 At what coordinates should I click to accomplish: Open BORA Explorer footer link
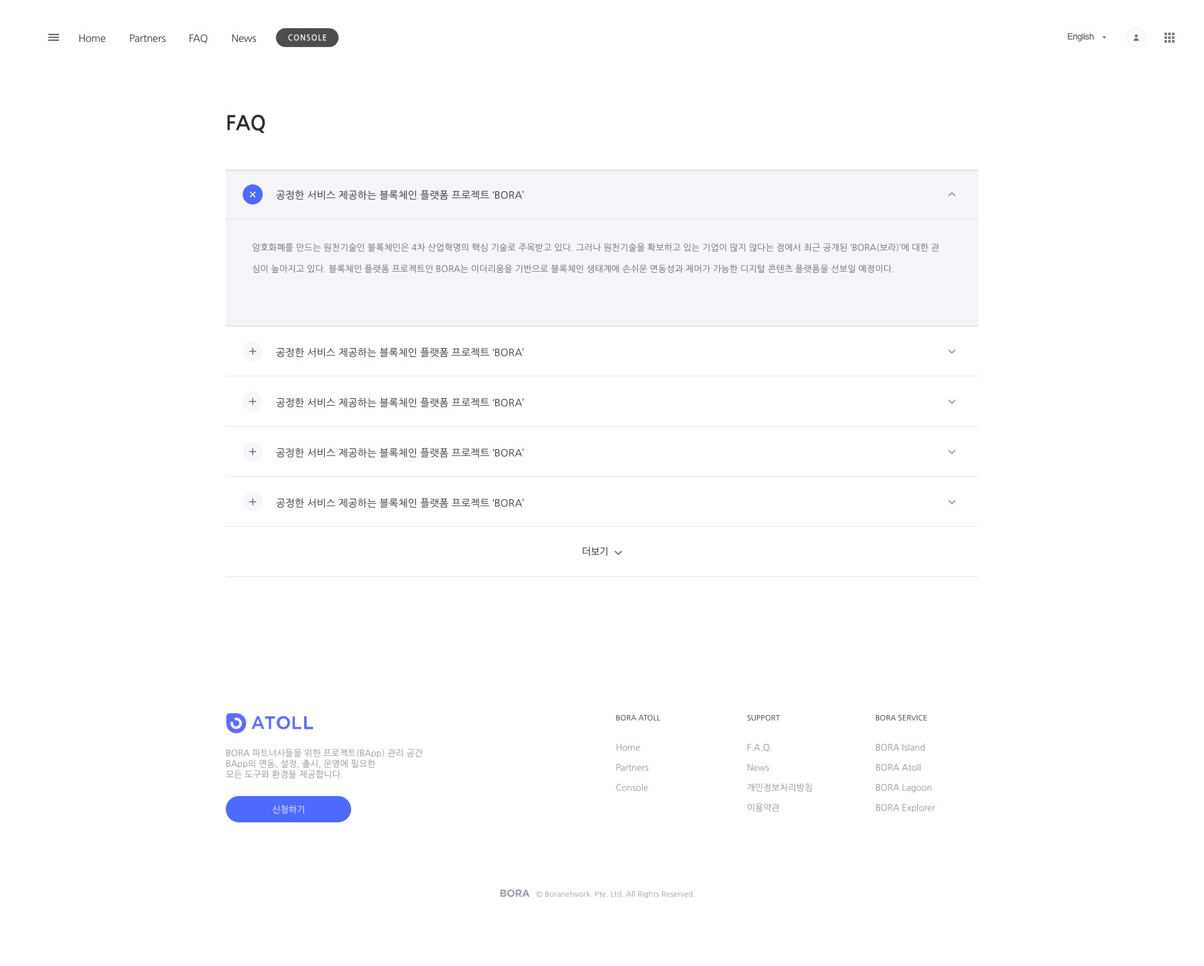[x=905, y=807]
